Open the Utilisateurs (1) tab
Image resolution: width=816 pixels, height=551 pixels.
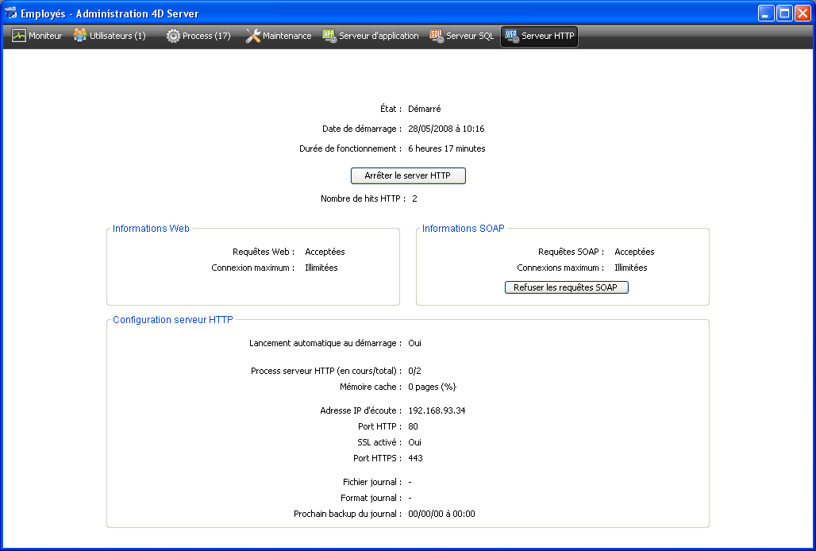tap(110, 36)
